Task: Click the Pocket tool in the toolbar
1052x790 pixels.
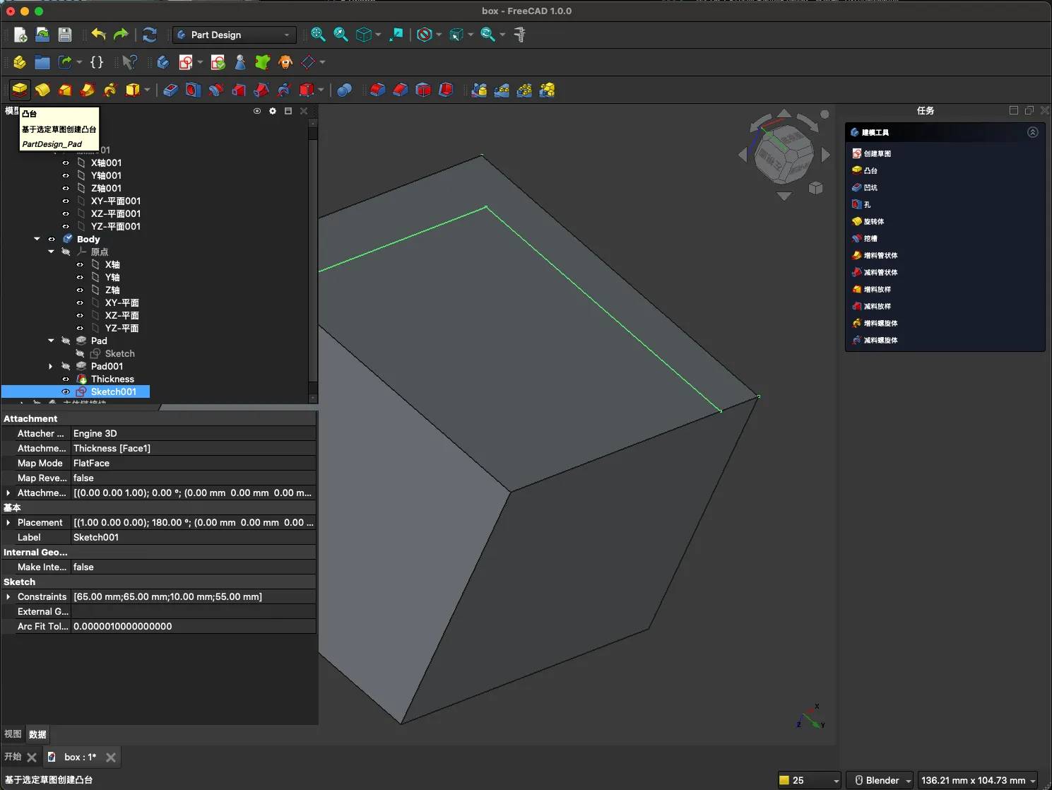Action: 170,90
